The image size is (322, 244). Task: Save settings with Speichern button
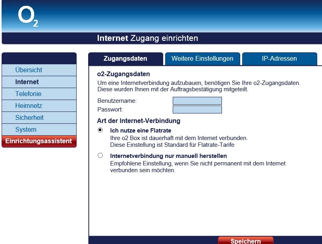[x=246, y=241]
